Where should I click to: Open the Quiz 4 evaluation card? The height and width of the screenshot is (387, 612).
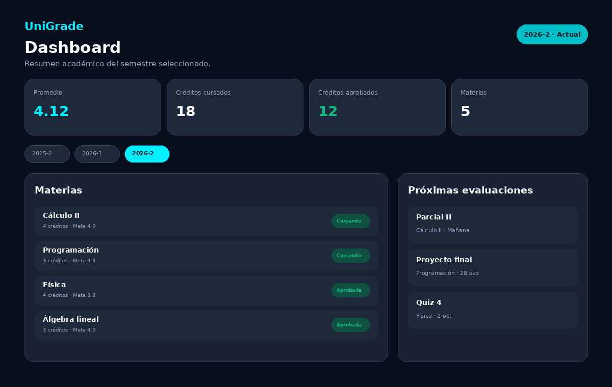tap(493, 310)
